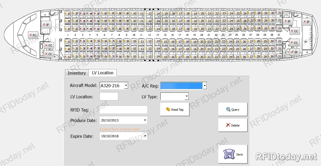Choose seat 4F marked with red X
The height and width of the screenshot is (166, 321).
90,13
